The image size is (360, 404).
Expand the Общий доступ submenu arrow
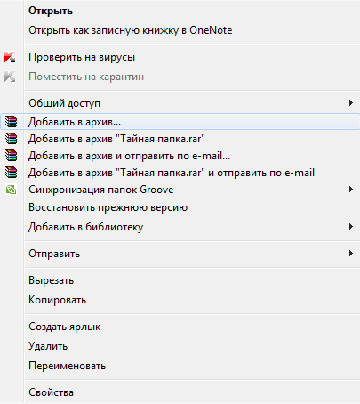(x=351, y=103)
